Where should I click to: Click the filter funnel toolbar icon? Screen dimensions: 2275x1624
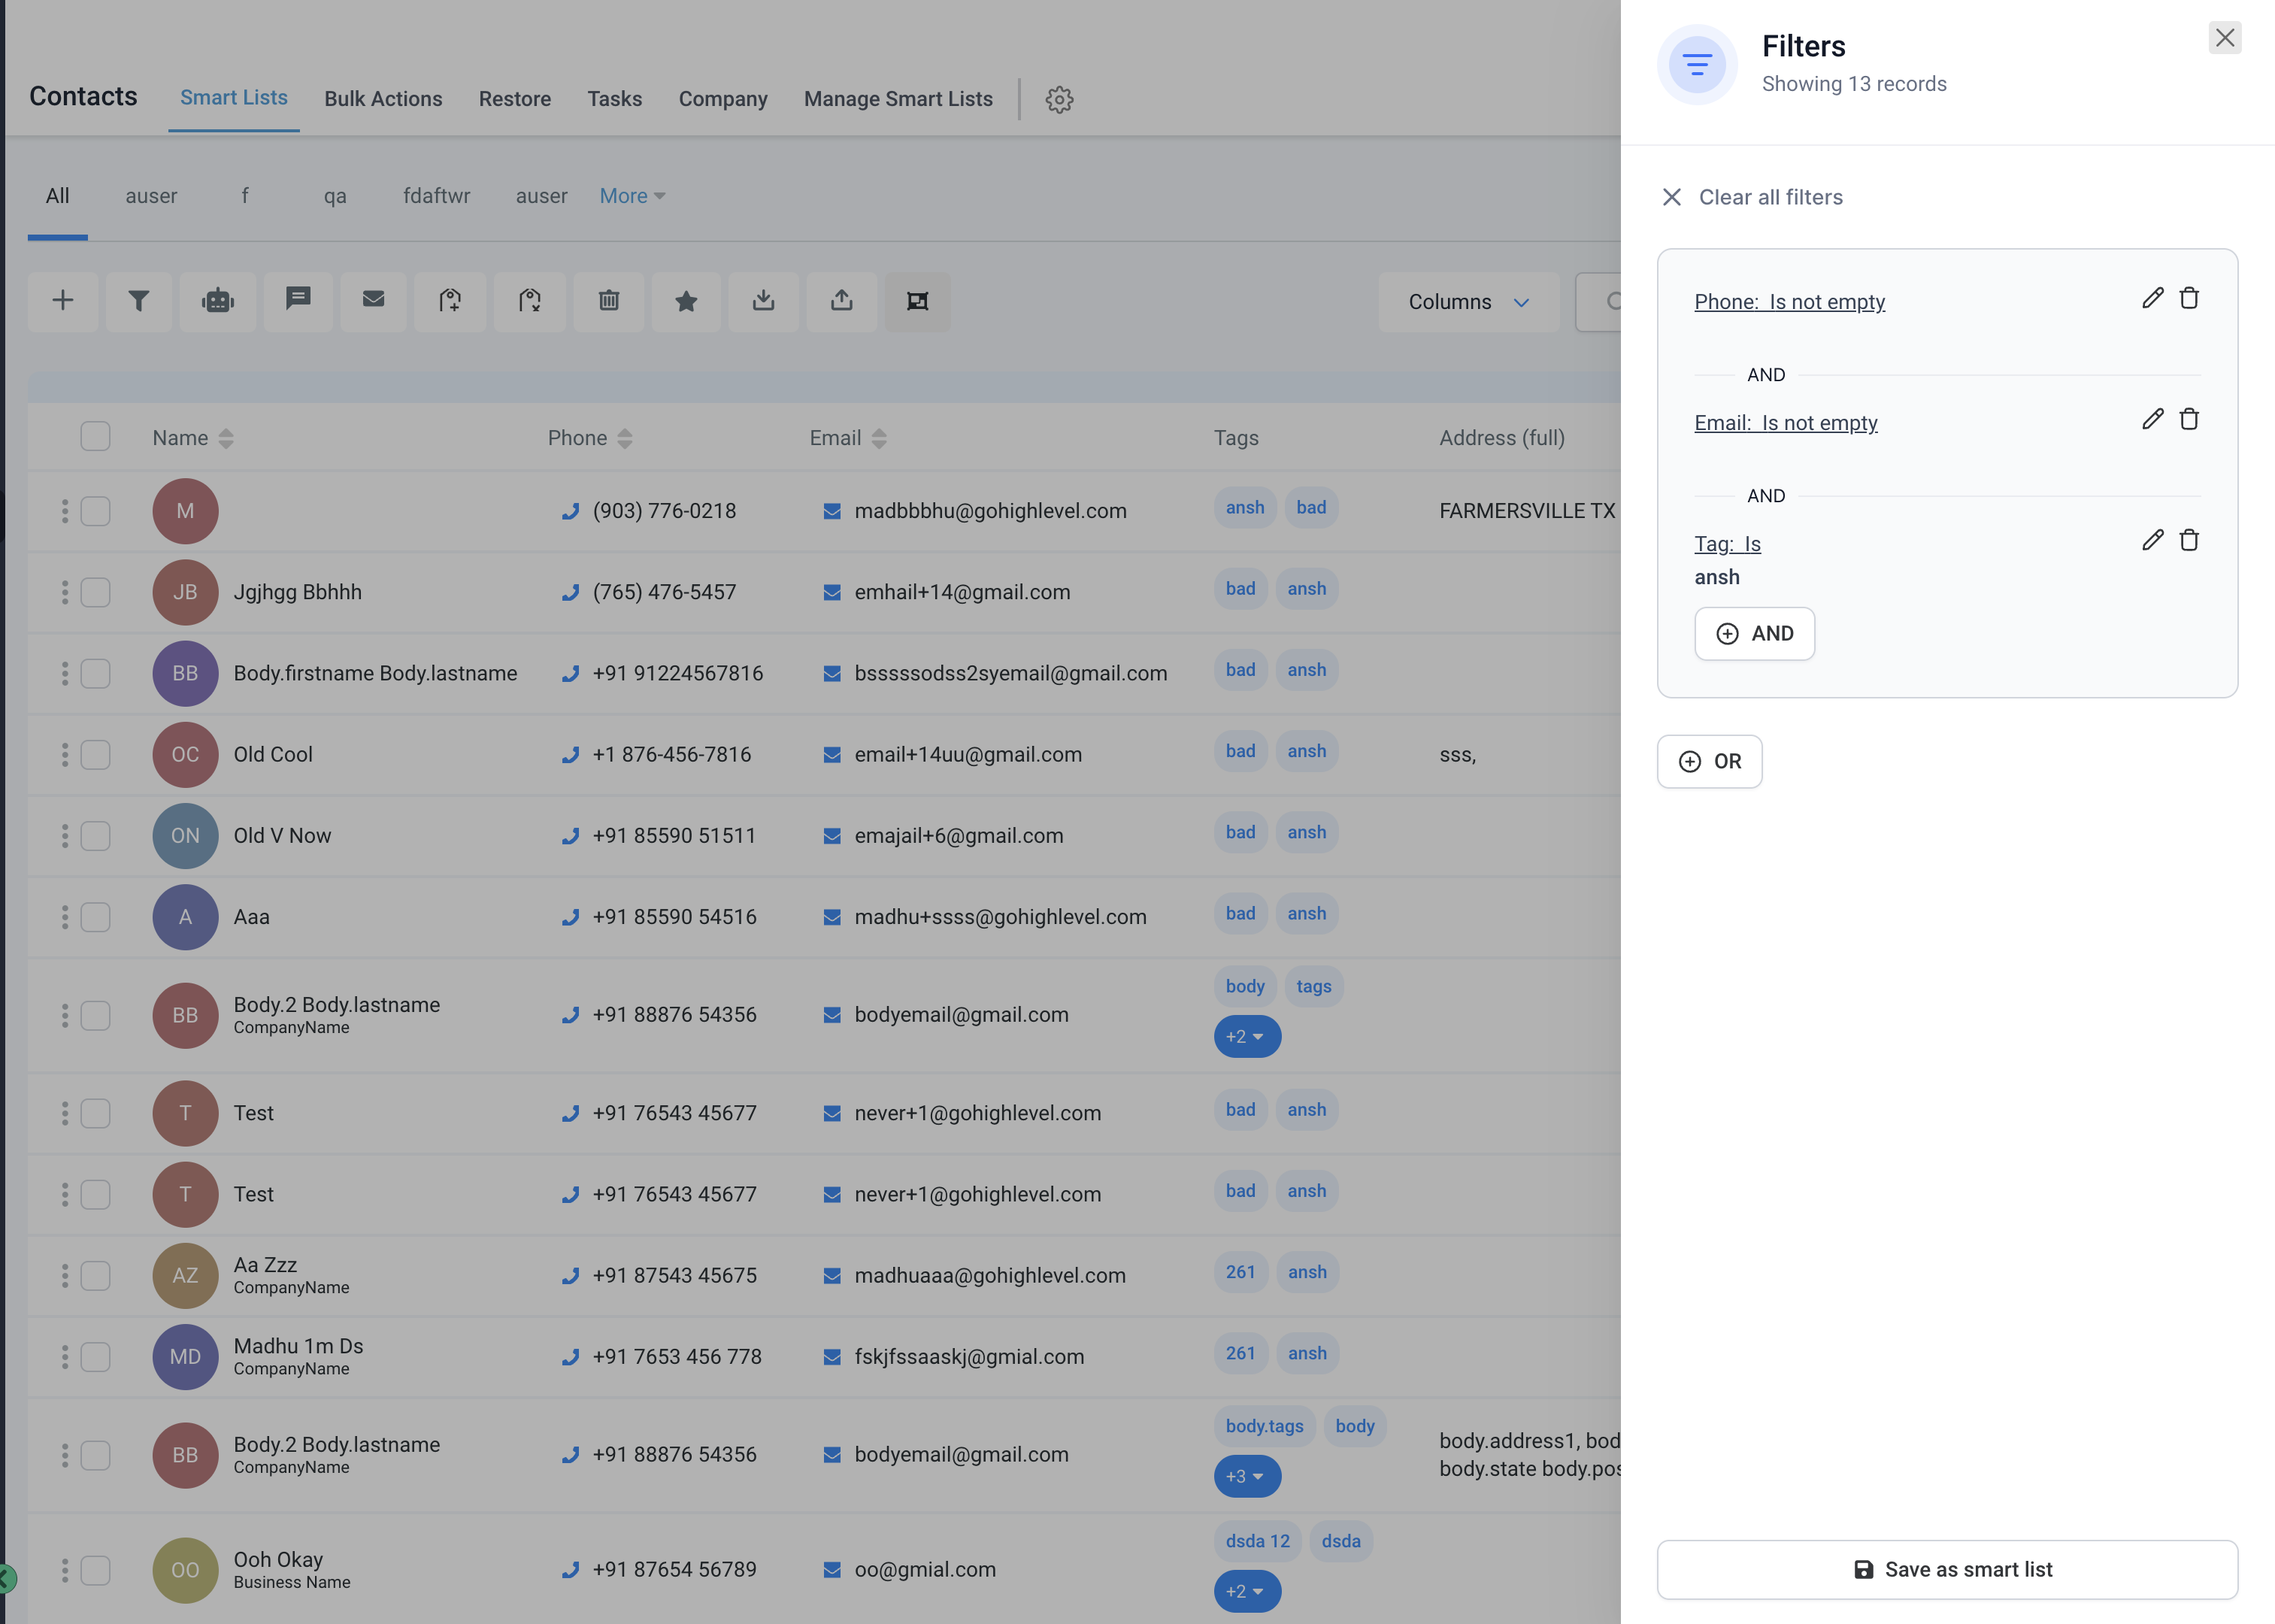click(x=138, y=301)
